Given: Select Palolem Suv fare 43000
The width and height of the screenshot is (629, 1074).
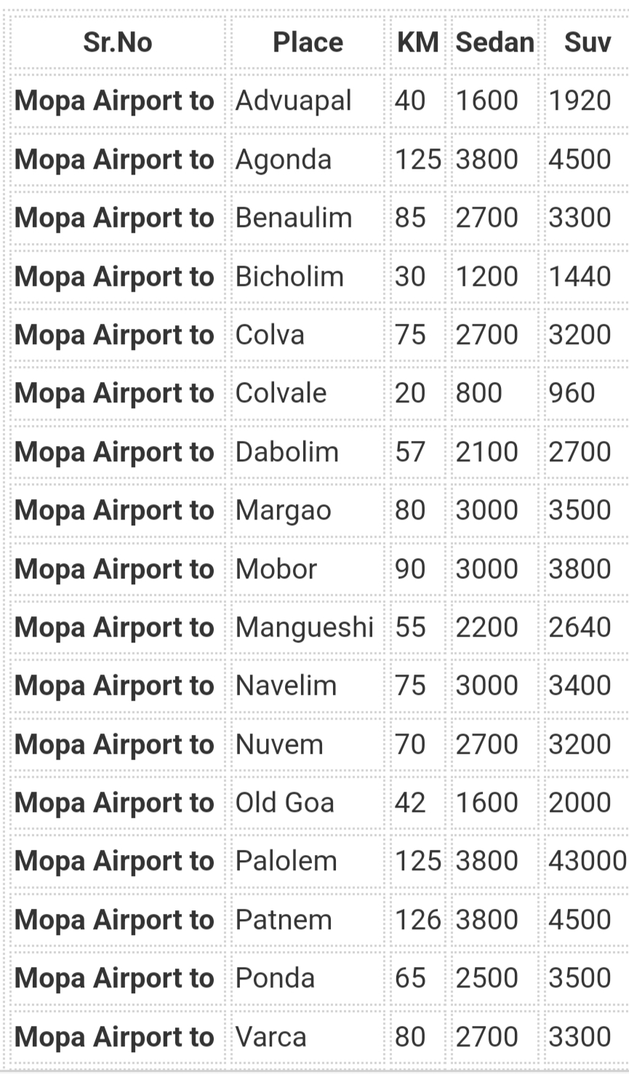Looking at the screenshot, I should click(x=588, y=861).
